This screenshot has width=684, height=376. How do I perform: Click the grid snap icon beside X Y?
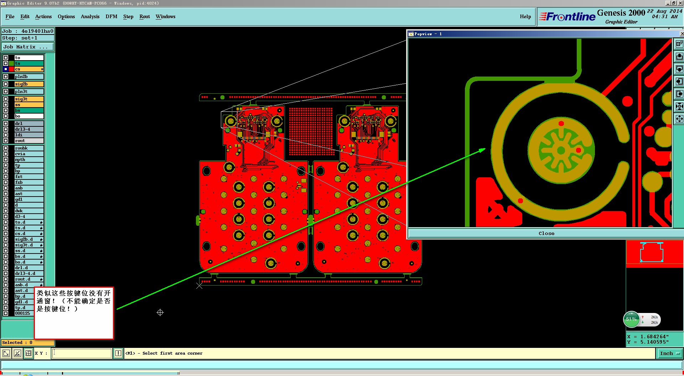[28, 353]
